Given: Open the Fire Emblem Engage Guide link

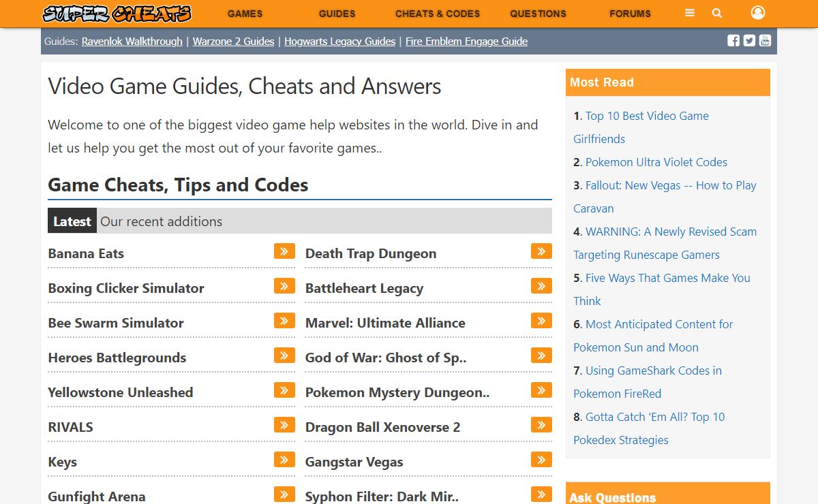Looking at the screenshot, I should [466, 42].
